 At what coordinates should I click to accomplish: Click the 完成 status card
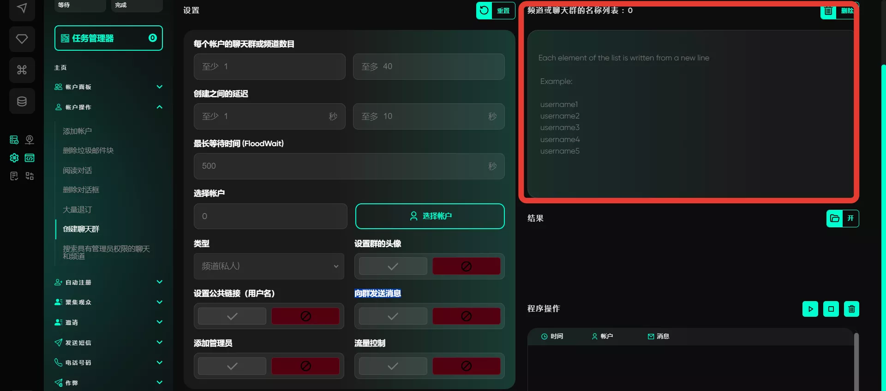tap(137, 5)
